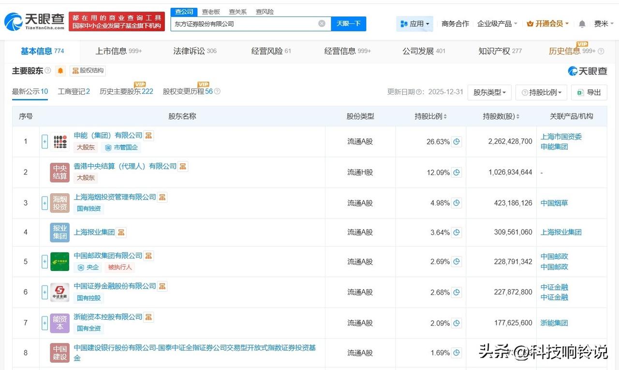Click the pie chart icon next to 4.98%

click(457, 203)
